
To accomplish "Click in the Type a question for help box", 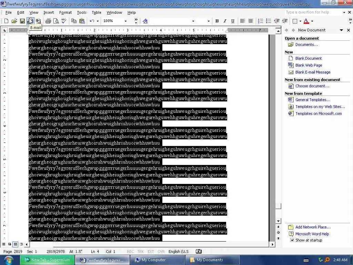I will [x=313, y=12].
